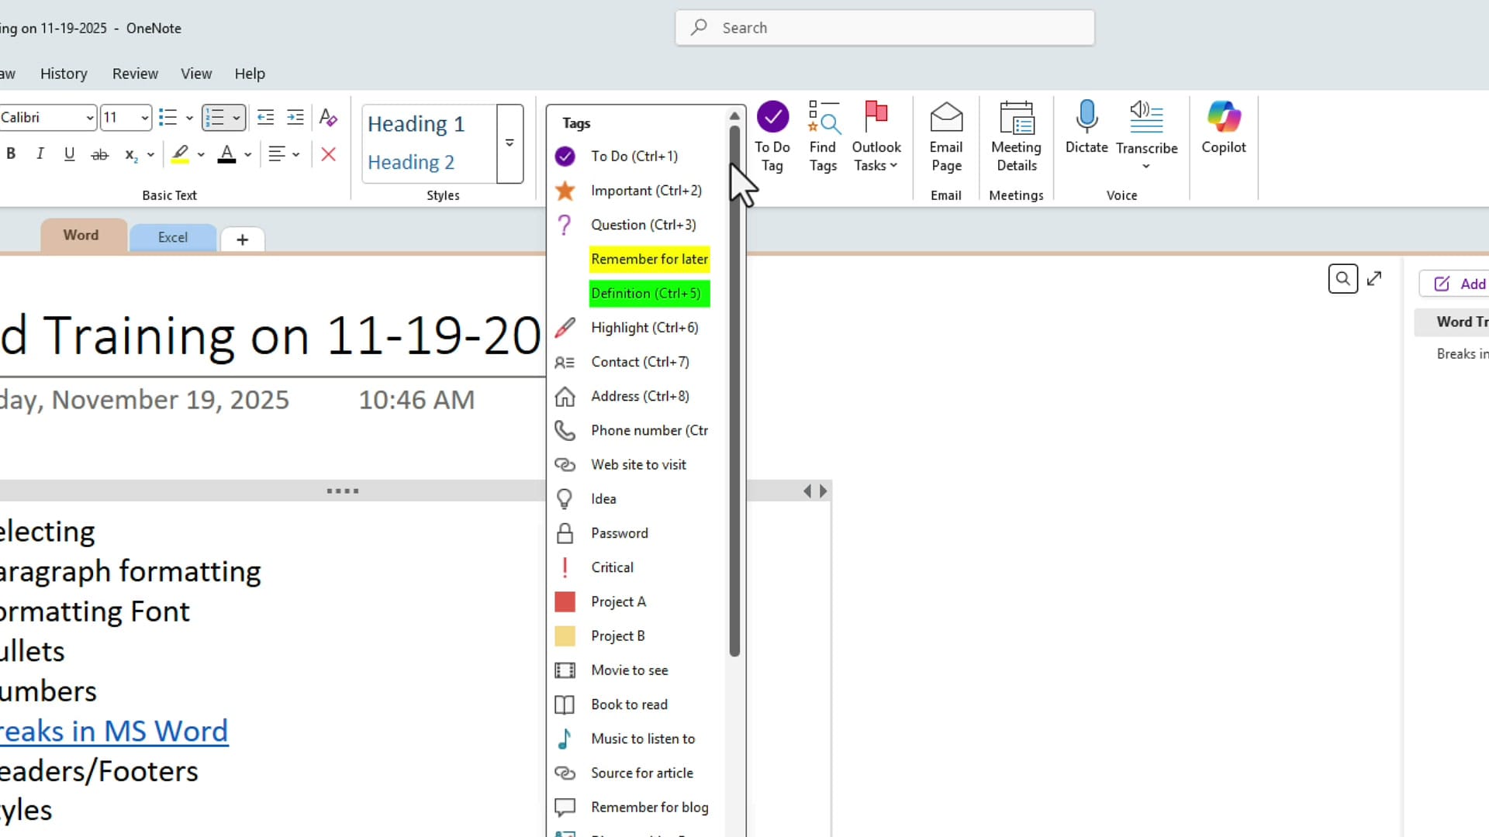Pick the Project A red color tag
The image size is (1489, 837).
point(617,601)
